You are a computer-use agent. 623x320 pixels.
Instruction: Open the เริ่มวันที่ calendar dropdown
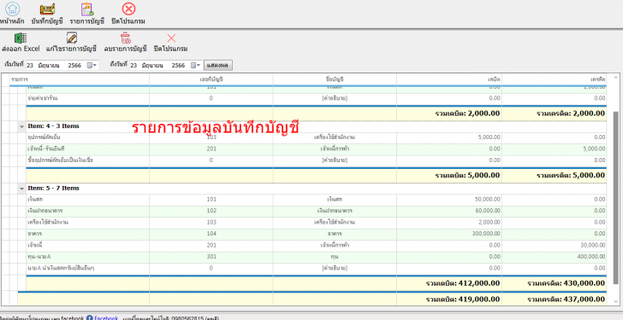tap(92, 66)
